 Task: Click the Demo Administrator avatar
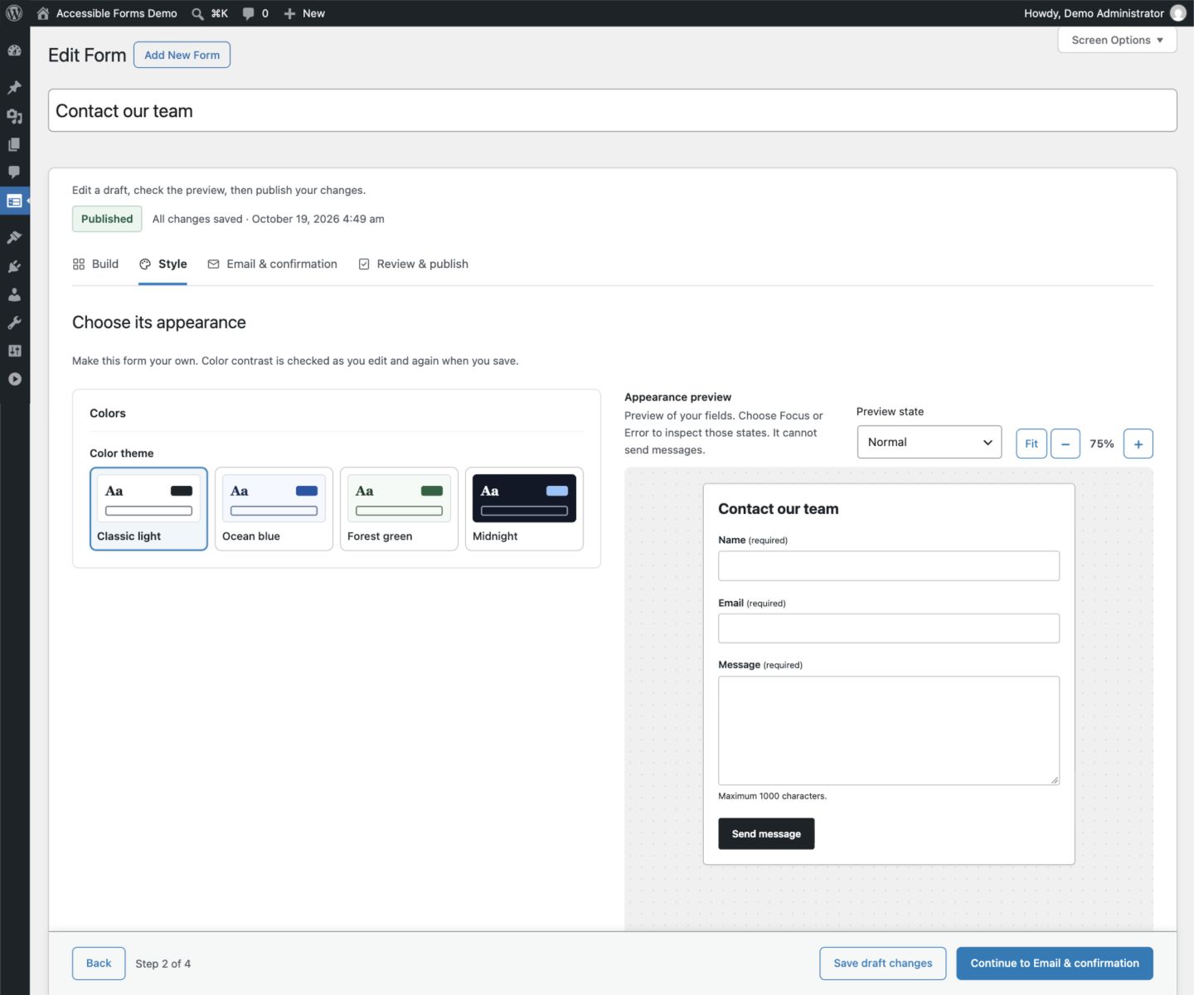click(1177, 13)
